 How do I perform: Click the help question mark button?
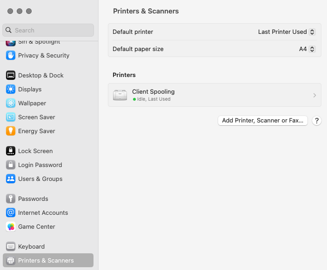click(x=317, y=121)
